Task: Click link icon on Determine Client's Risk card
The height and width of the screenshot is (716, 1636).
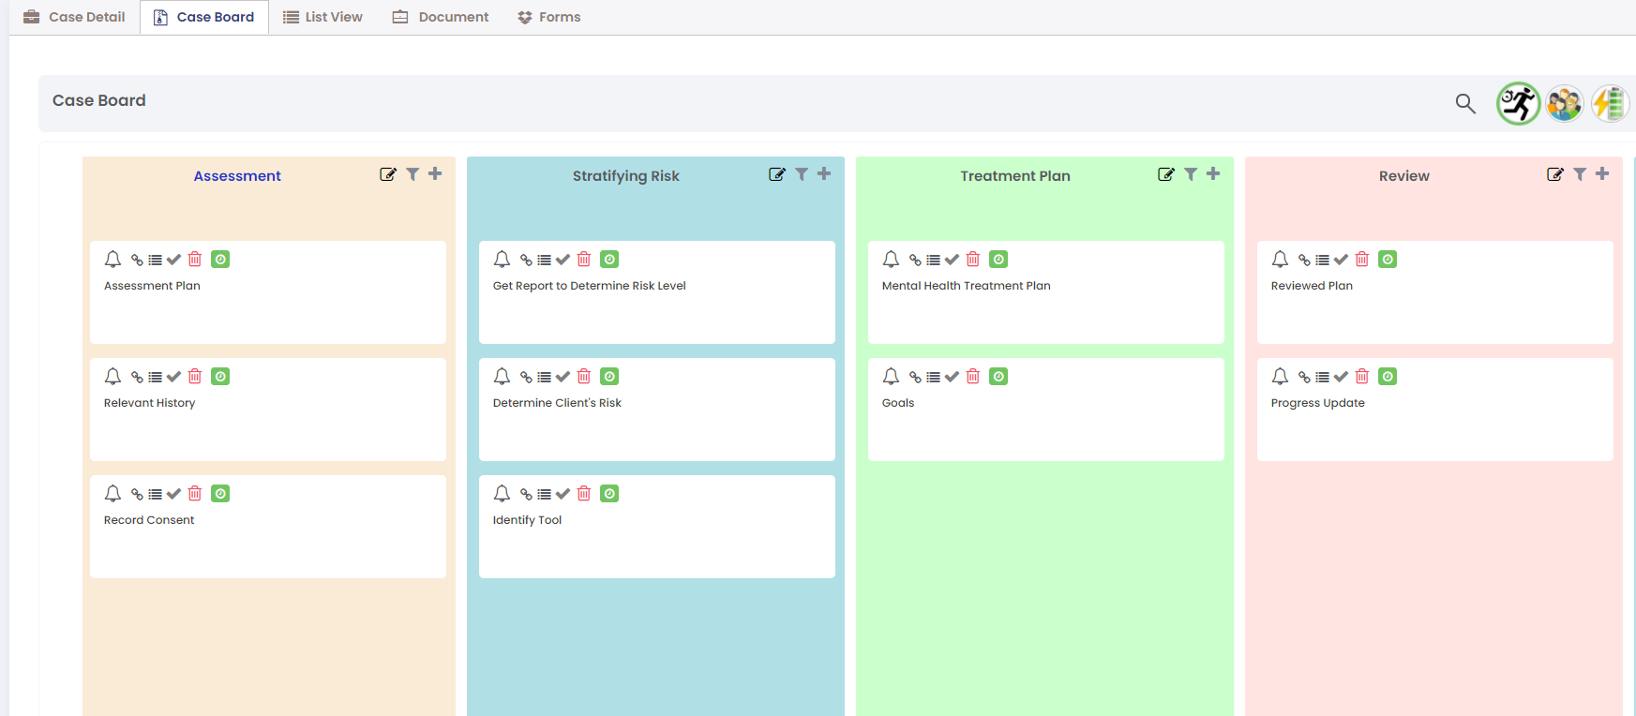Action: (x=526, y=378)
